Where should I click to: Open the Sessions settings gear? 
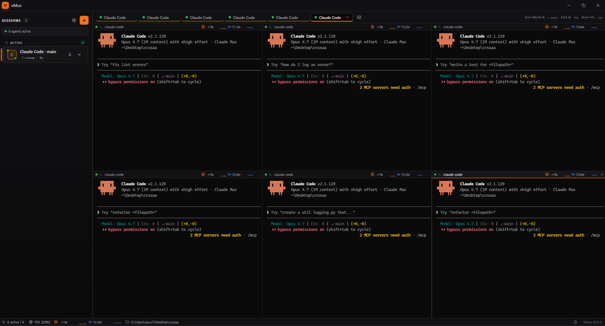pos(74,20)
